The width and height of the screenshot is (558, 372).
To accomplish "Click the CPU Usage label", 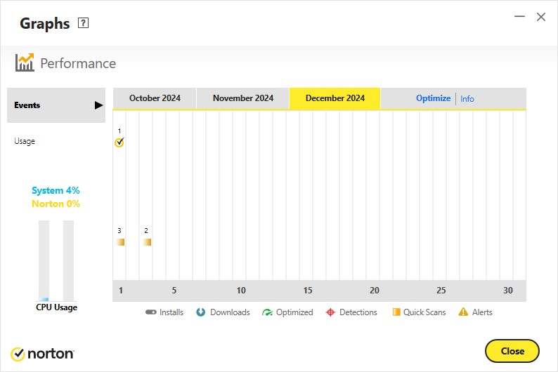I will (x=57, y=307).
